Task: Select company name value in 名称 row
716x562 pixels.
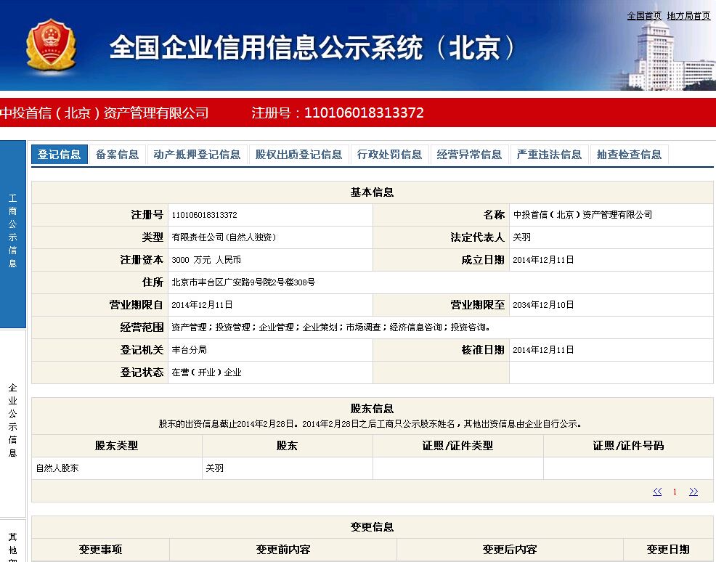Action: (582, 215)
